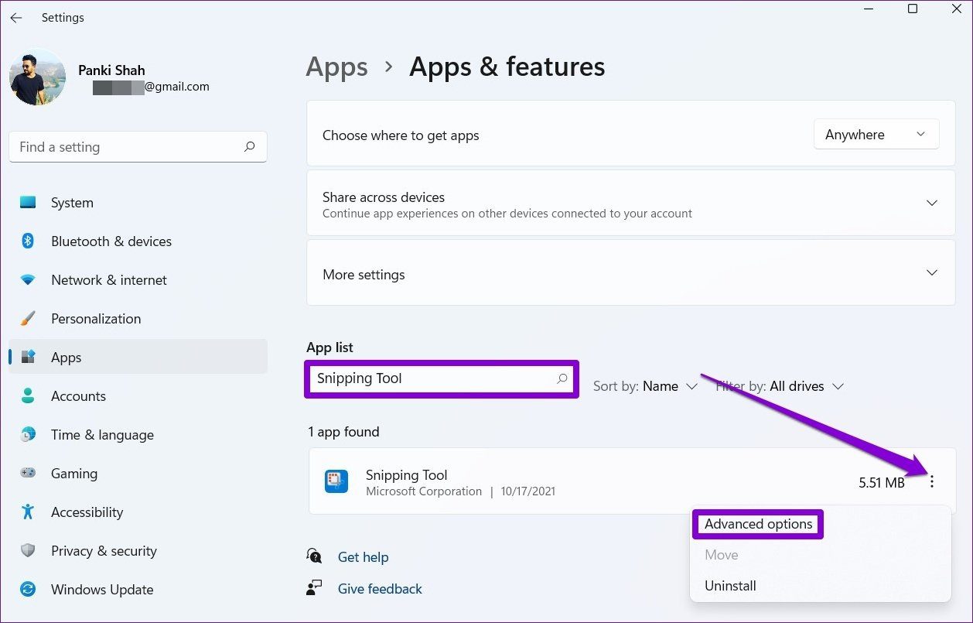Open three-dot menu for Snipping Tool
973x623 pixels.
point(932,482)
